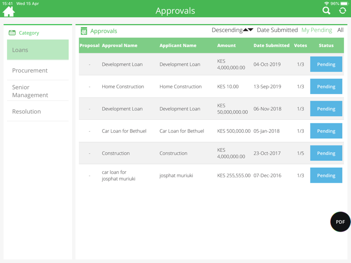The image size is (351, 263).
Task: Click the Amount column header
Action: tap(226, 46)
